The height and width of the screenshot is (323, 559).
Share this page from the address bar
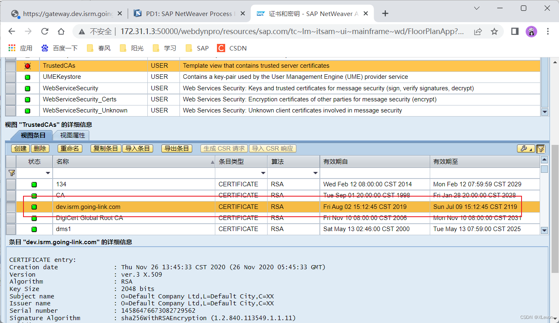pyautogui.click(x=478, y=32)
